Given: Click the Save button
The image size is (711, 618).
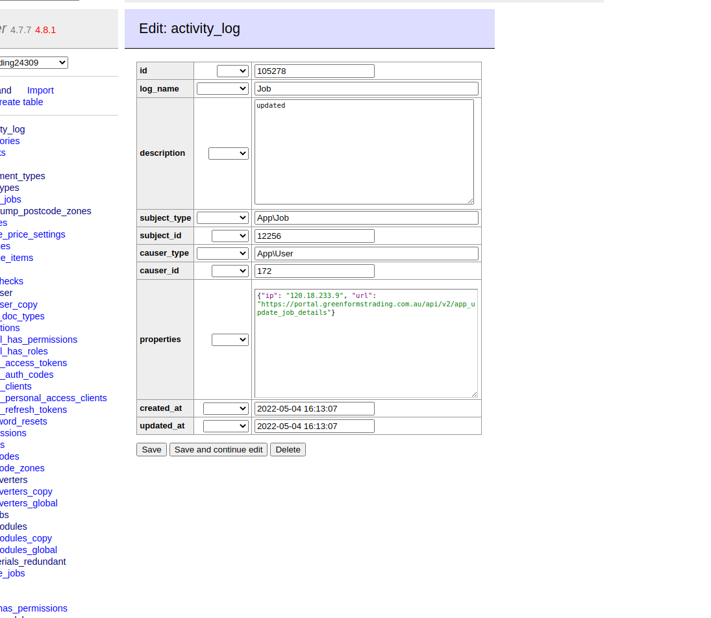Looking at the screenshot, I should (151, 450).
